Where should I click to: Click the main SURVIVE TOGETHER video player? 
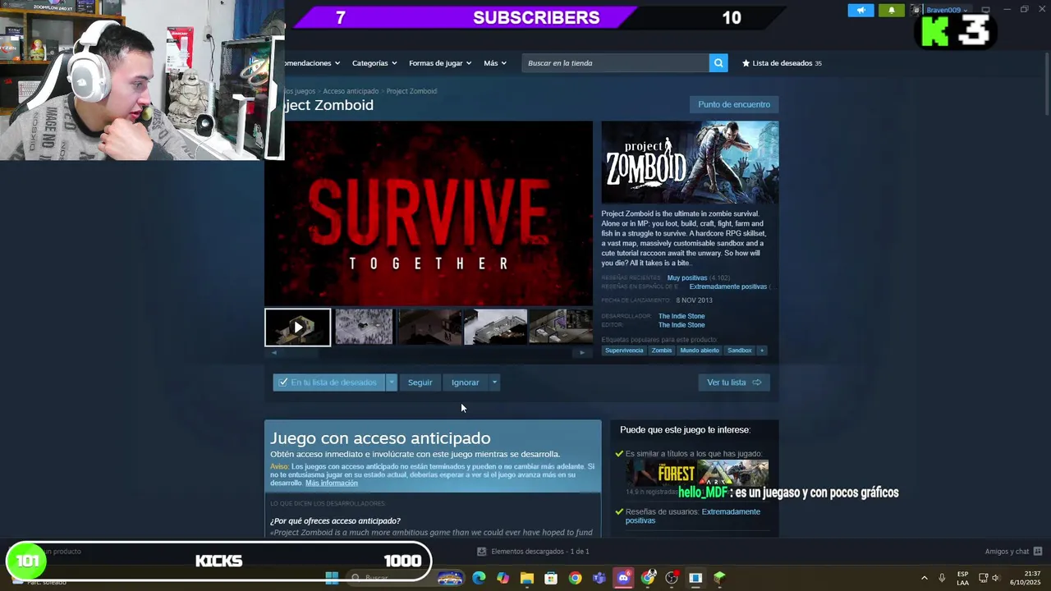click(429, 213)
